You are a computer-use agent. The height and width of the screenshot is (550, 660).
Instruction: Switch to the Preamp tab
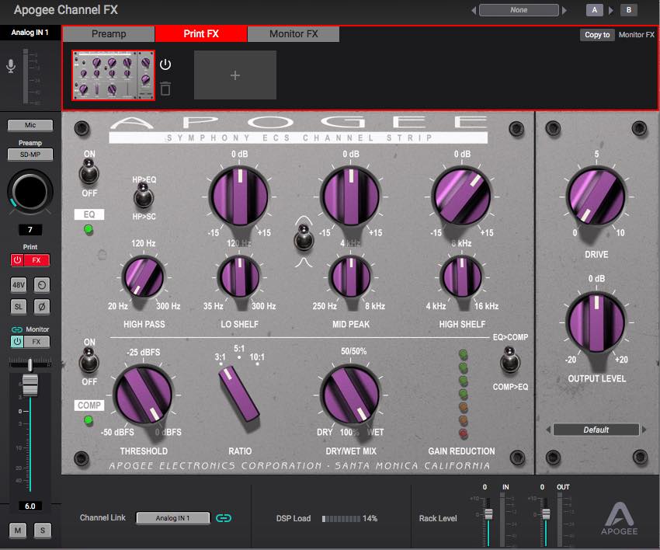tap(109, 34)
